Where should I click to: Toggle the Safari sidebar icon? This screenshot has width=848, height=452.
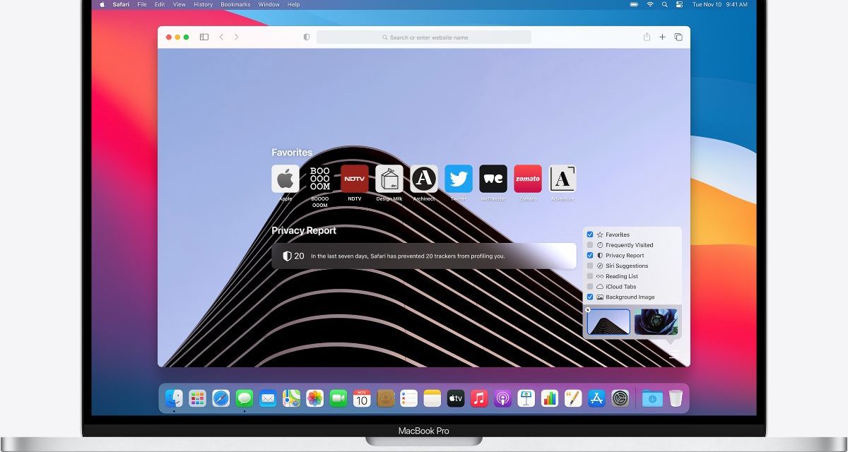pos(204,37)
